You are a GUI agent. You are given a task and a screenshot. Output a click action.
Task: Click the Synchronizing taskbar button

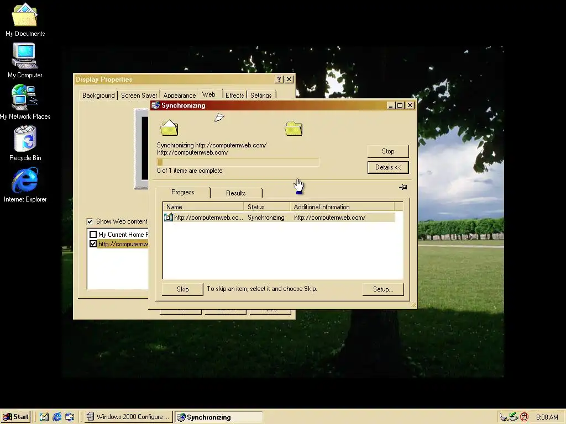click(219, 417)
